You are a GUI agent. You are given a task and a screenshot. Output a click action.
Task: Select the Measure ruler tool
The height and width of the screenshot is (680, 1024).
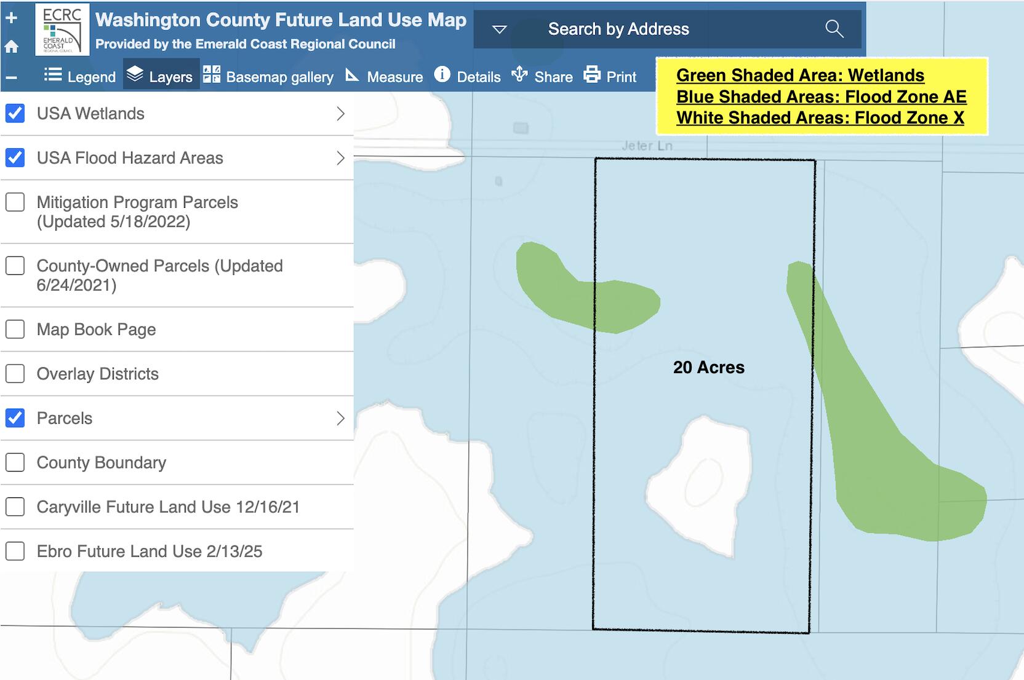(x=352, y=75)
